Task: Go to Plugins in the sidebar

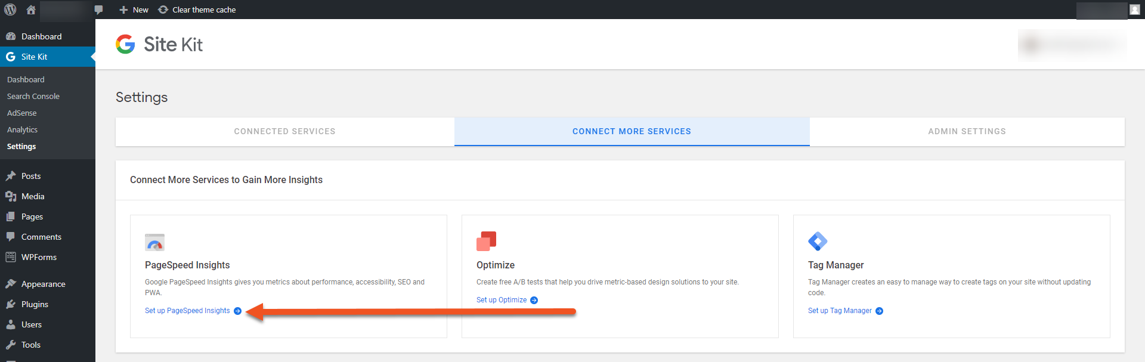Action: (35, 304)
